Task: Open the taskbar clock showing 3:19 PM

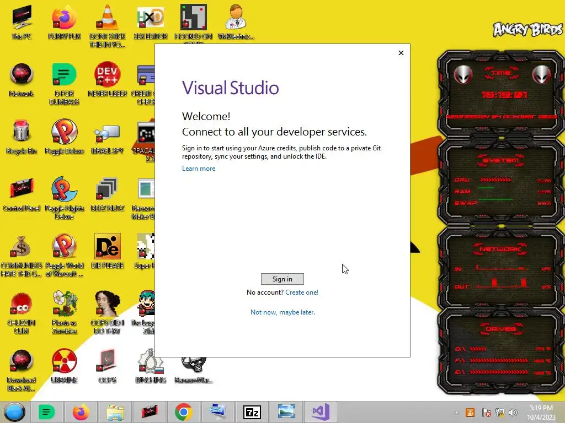Action: [x=541, y=413]
